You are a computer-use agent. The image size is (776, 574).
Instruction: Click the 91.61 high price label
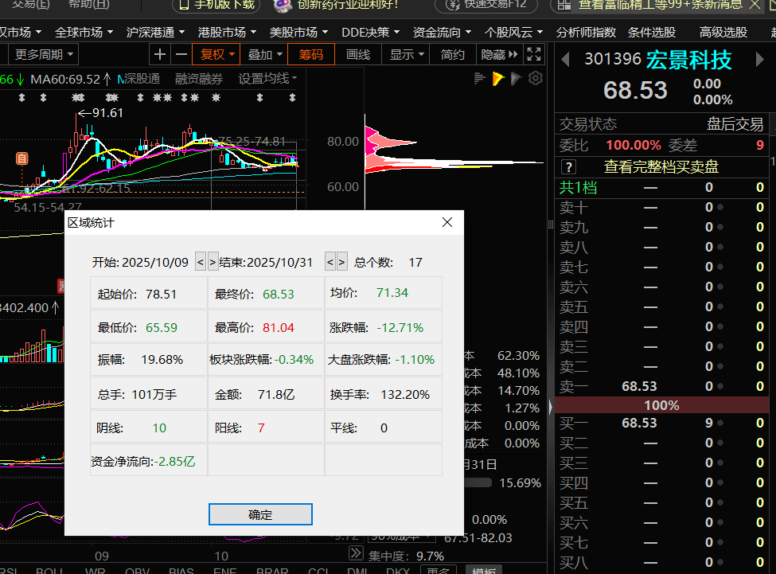click(108, 113)
